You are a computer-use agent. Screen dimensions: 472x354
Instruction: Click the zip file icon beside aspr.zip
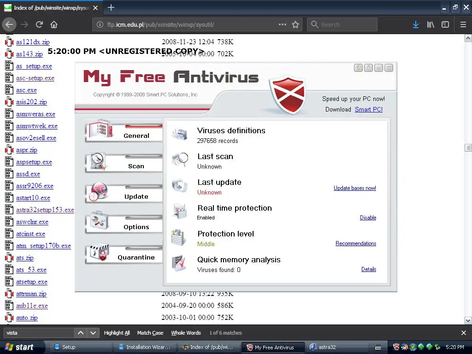coord(9,150)
